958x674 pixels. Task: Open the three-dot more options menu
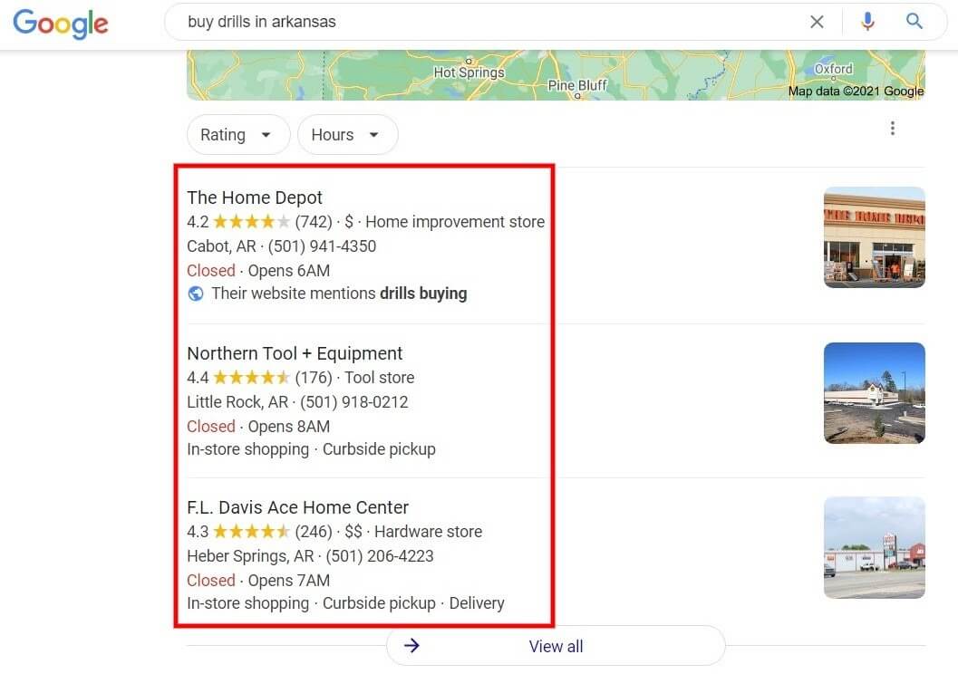893,129
